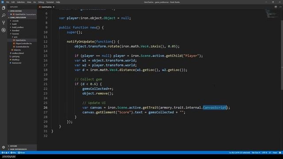Open PlayerController.hx in file tree
The width and height of the screenshot is (283, 159).
[23, 43]
